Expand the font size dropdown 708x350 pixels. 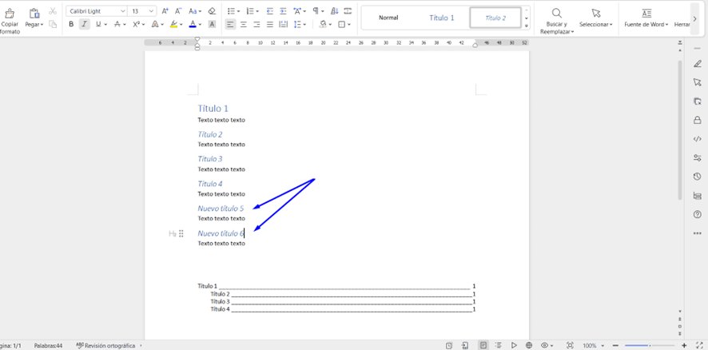pos(151,11)
